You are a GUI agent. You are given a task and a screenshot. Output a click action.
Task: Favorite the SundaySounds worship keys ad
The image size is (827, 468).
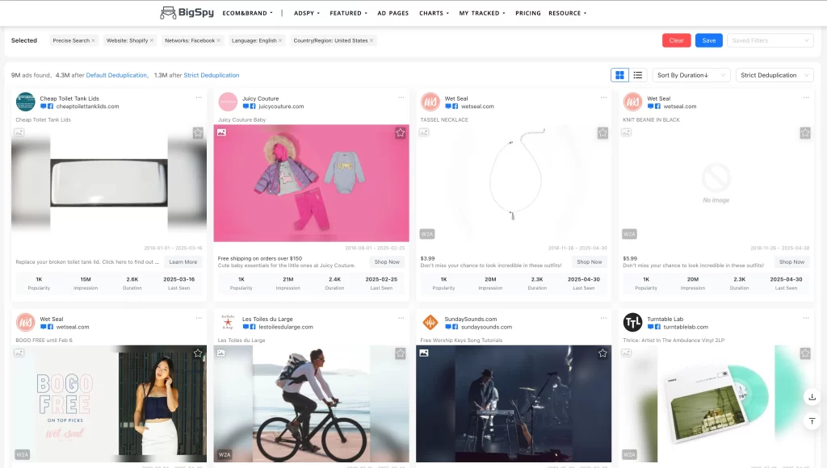[602, 353]
